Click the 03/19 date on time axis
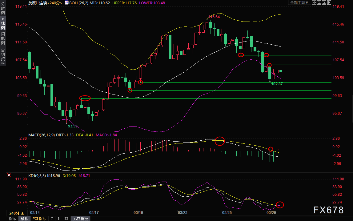This screenshot has height=221, width=353. [x=138, y=213]
